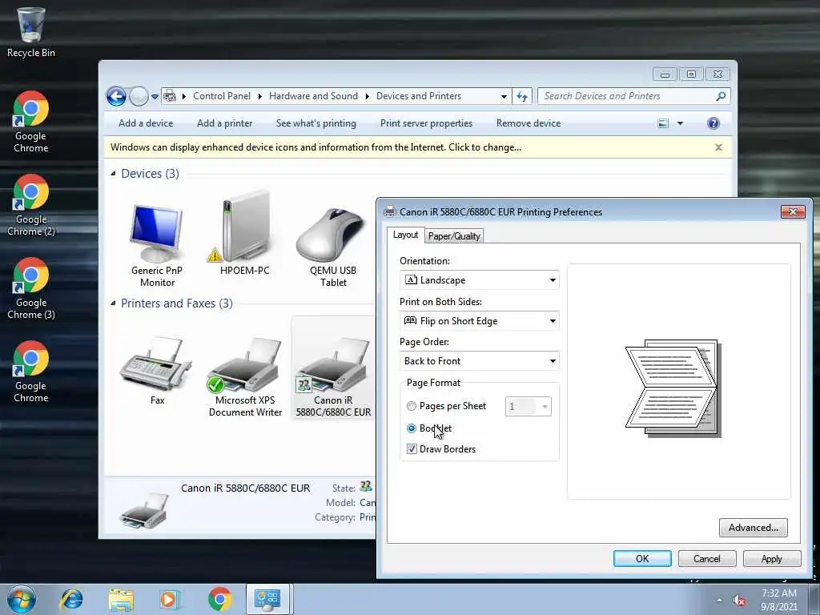820x615 pixels.
Task: Click the booklet layout preview image
Action: [673, 388]
